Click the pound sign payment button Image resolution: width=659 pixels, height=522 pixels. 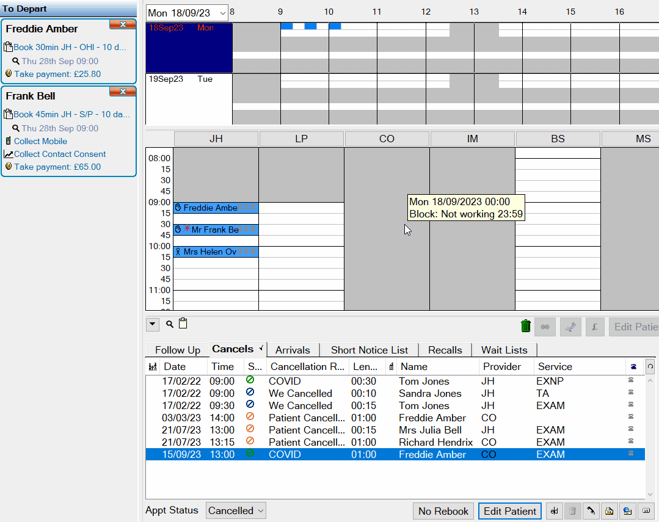(594, 327)
